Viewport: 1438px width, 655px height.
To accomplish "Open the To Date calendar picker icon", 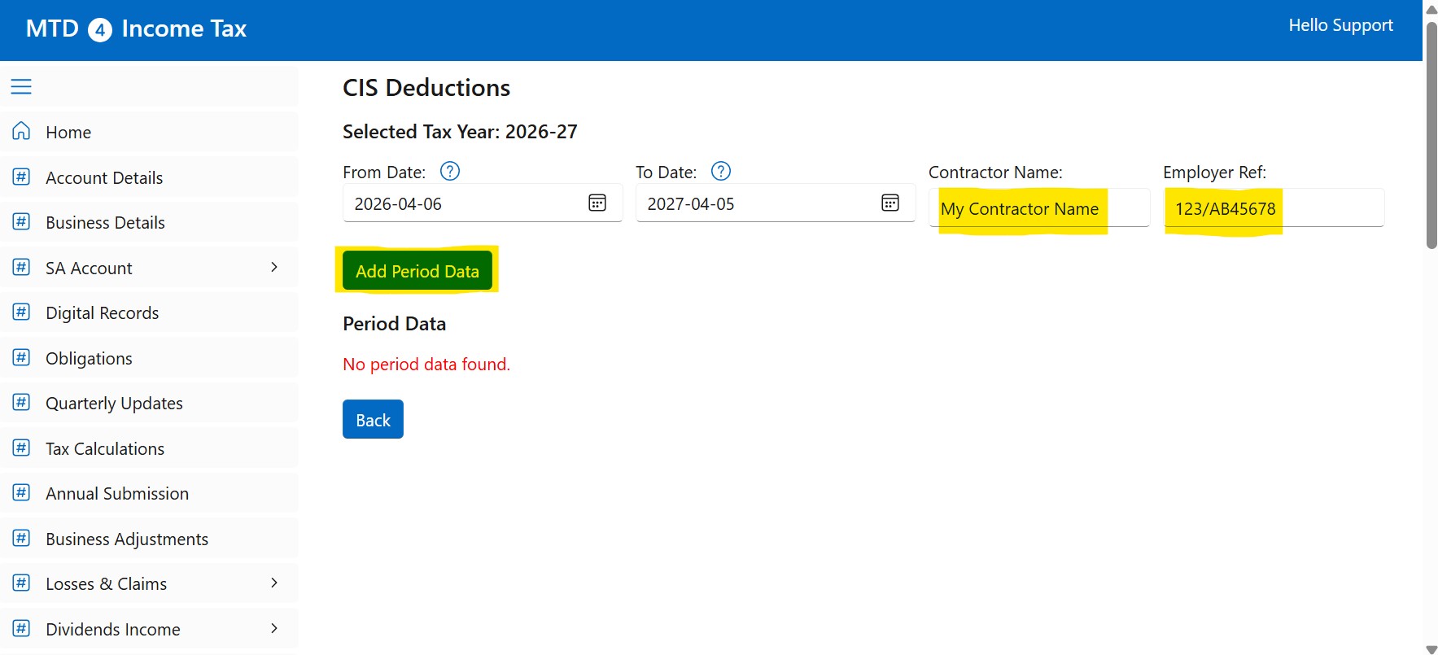I will coord(890,203).
